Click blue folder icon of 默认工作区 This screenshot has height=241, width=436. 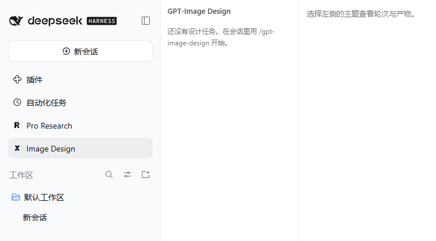15,197
